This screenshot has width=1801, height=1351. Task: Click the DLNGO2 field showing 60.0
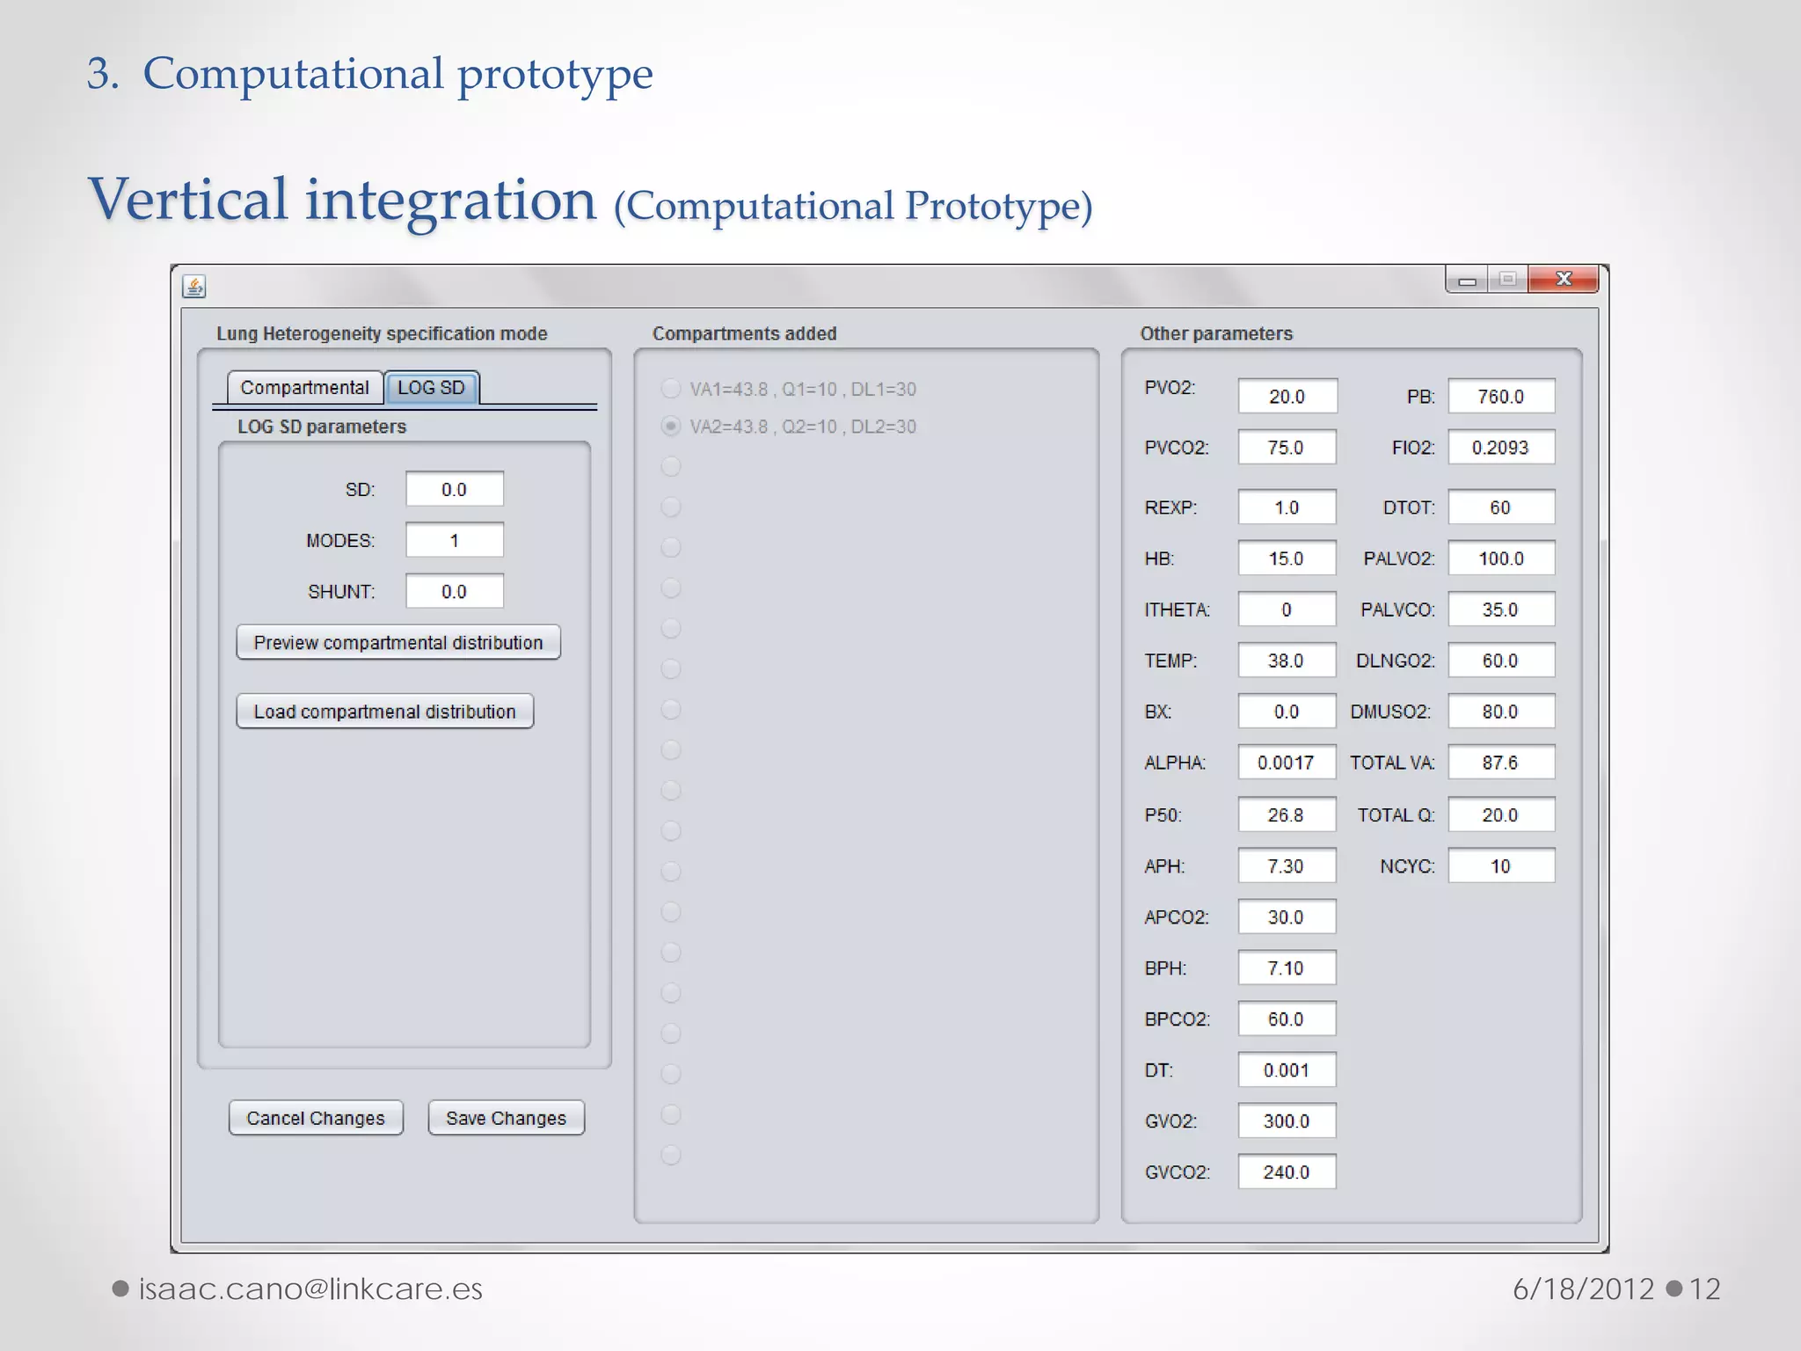[x=1501, y=660]
